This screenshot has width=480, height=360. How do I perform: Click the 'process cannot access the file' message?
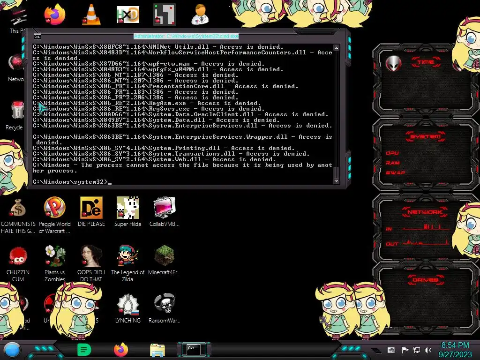[x=182, y=168]
